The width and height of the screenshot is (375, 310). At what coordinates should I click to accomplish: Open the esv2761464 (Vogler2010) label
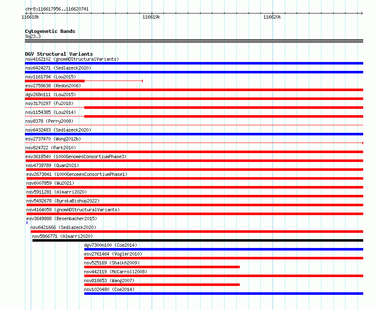pos(113,254)
